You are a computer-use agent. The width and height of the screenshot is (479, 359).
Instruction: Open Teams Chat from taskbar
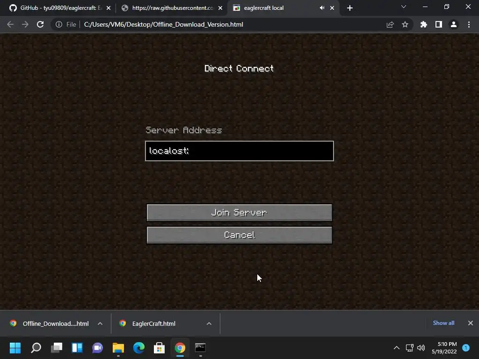click(x=97, y=348)
